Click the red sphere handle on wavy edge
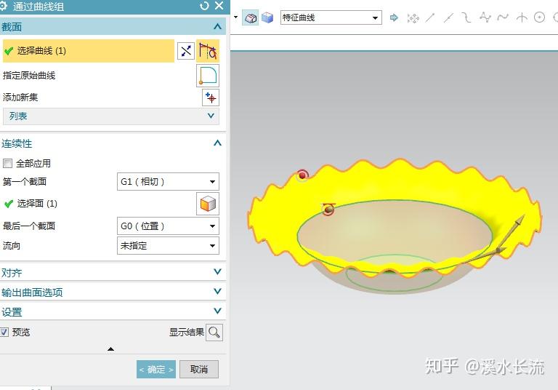Viewport: 558px width, 390px height. 302,175
